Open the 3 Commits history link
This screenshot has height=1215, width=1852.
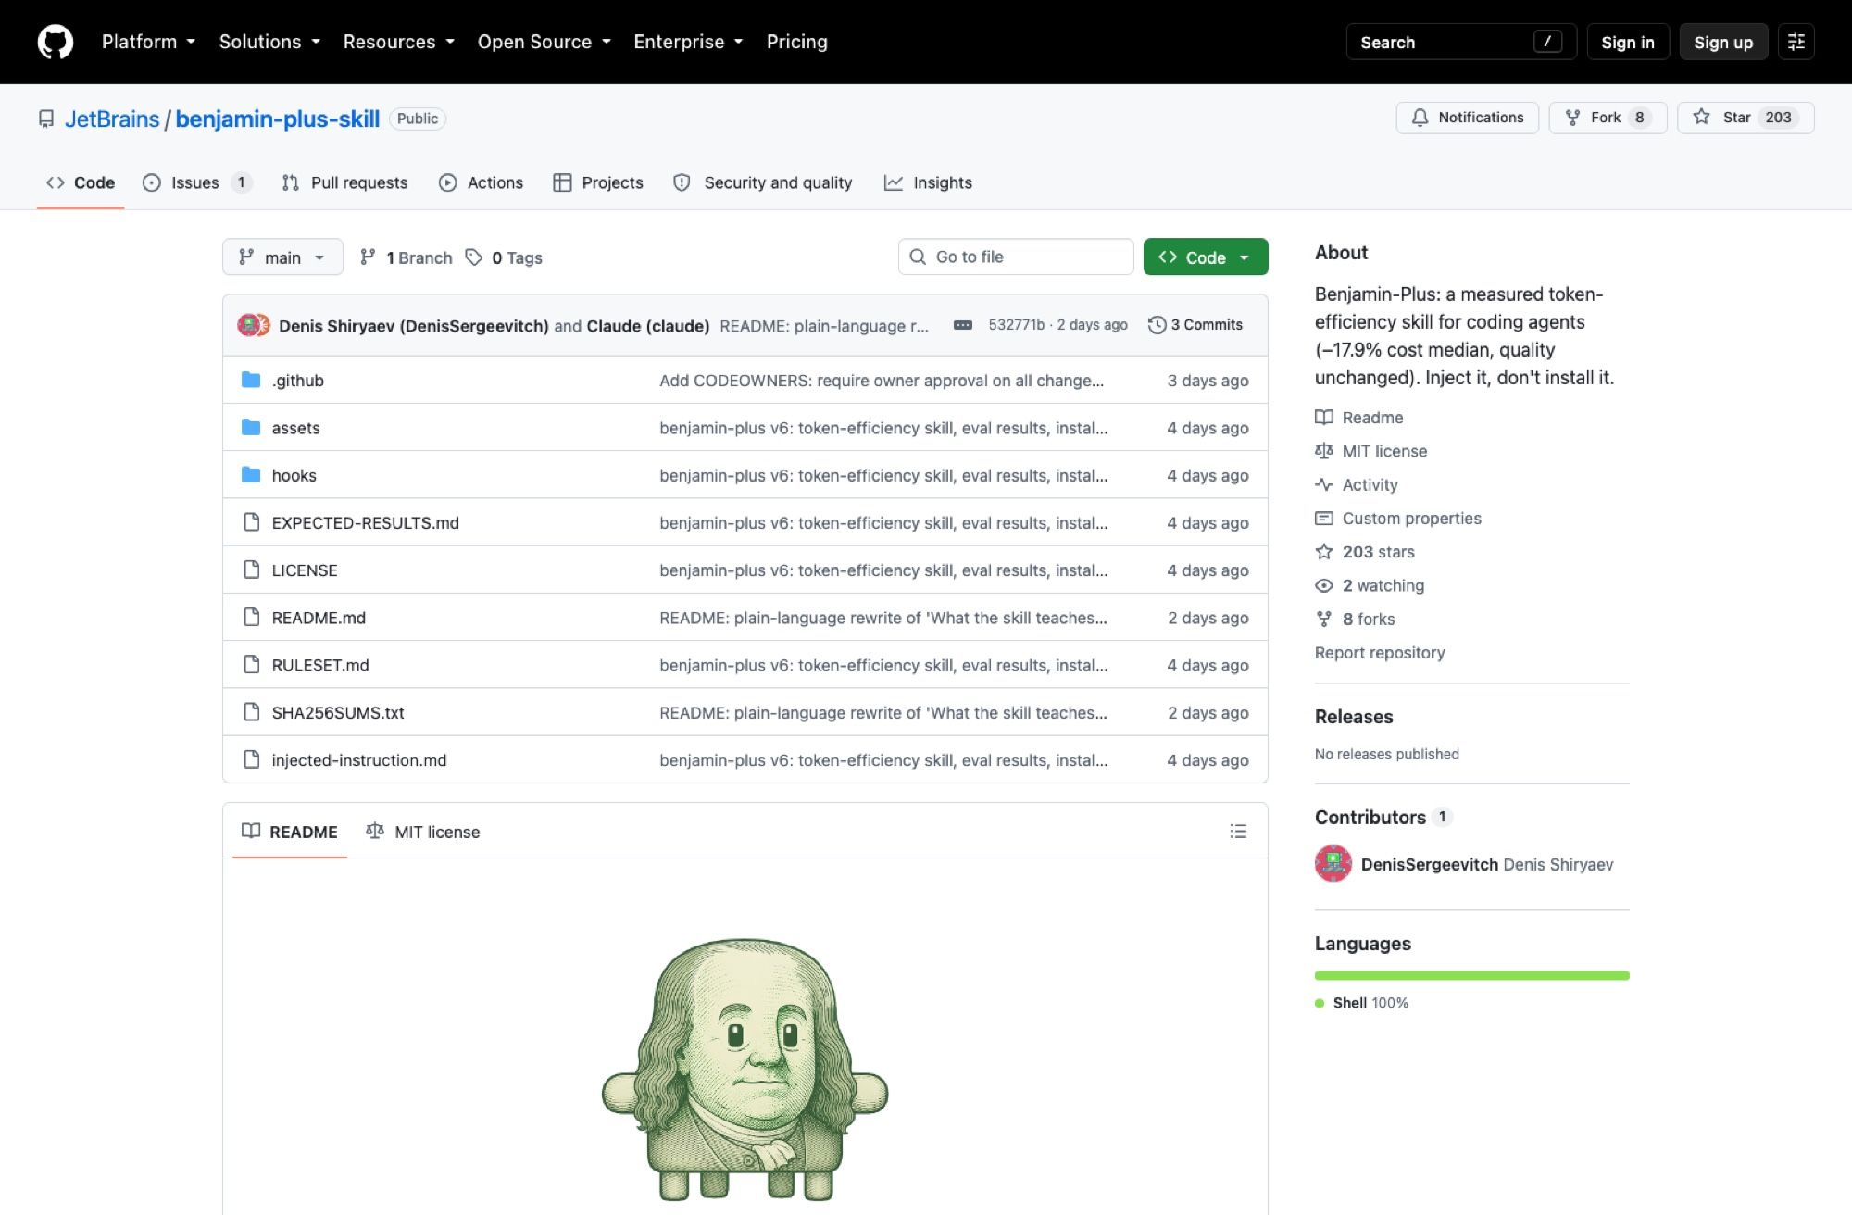pyautogui.click(x=1195, y=325)
